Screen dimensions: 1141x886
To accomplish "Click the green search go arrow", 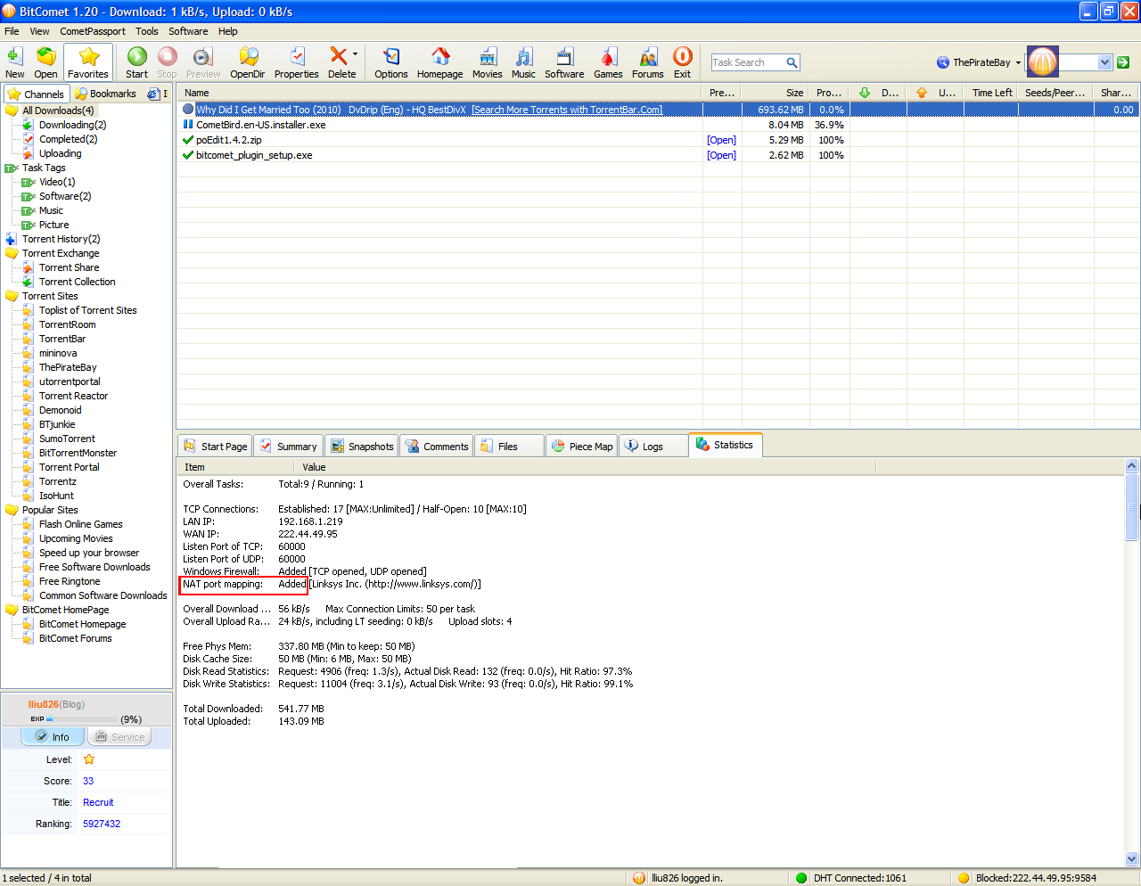I will 1123,62.
